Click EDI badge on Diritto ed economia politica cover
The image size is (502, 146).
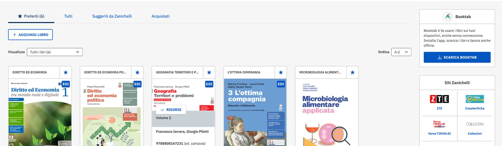pyautogui.click(x=138, y=84)
